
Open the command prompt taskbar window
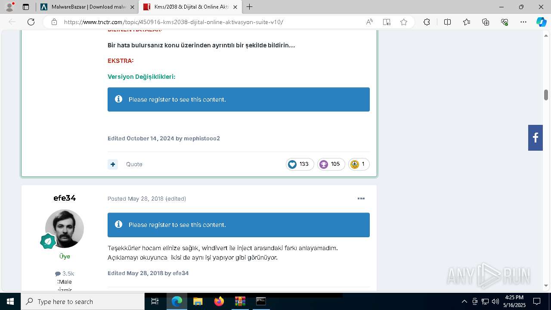pos(261,301)
